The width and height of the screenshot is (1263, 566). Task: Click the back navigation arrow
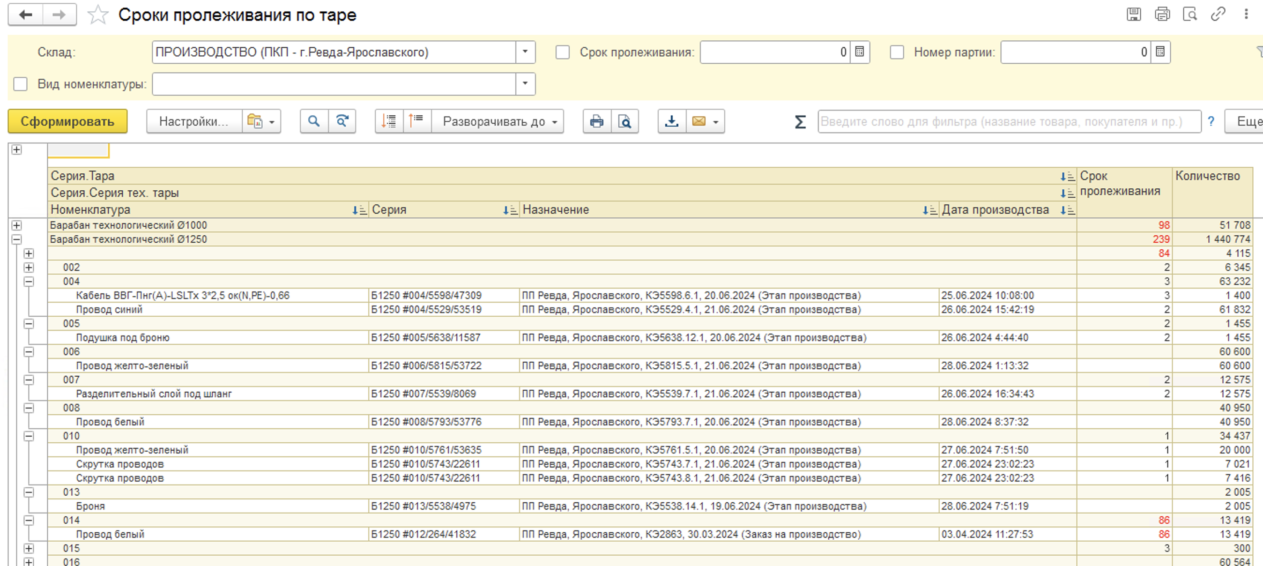[25, 15]
